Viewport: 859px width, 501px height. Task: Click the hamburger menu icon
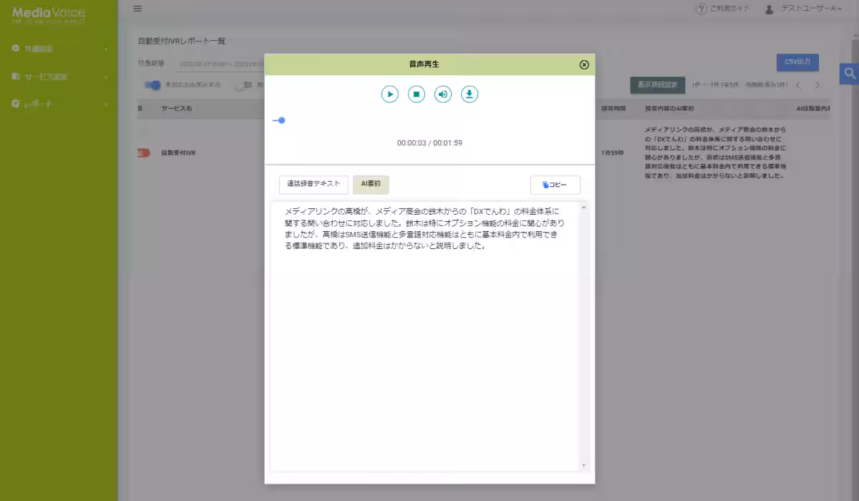[137, 9]
